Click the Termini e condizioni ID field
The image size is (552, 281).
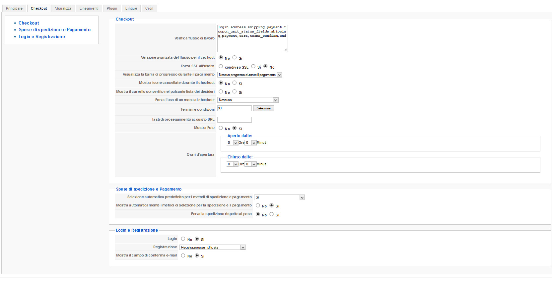pyautogui.click(x=234, y=108)
